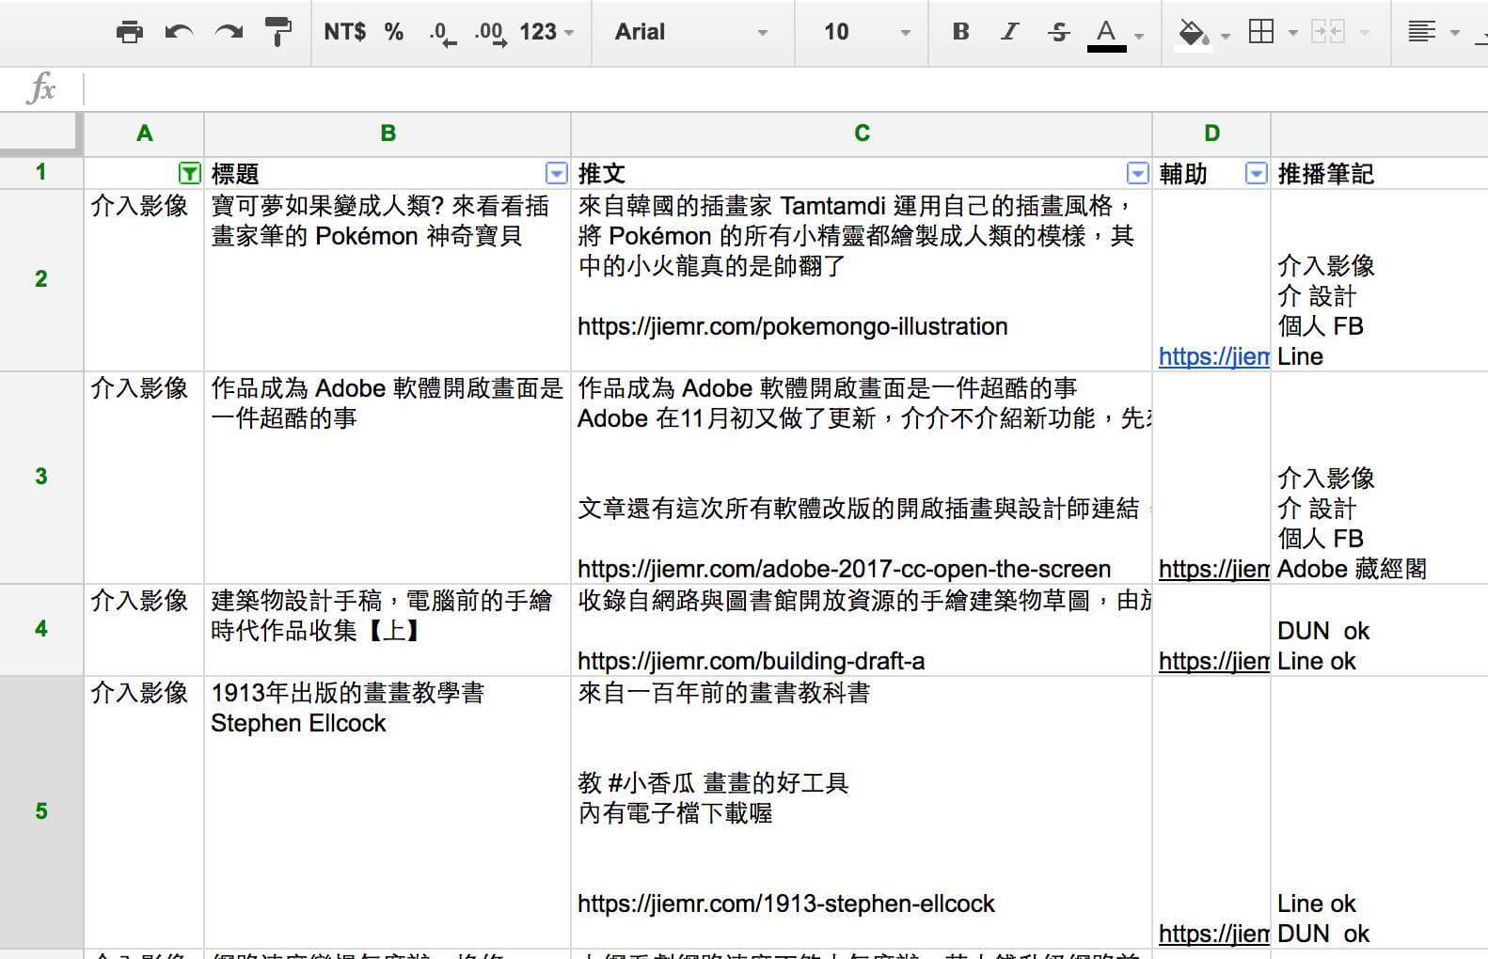The image size is (1488, 959).
Task: Decrease decimal places
Action: 442,33
